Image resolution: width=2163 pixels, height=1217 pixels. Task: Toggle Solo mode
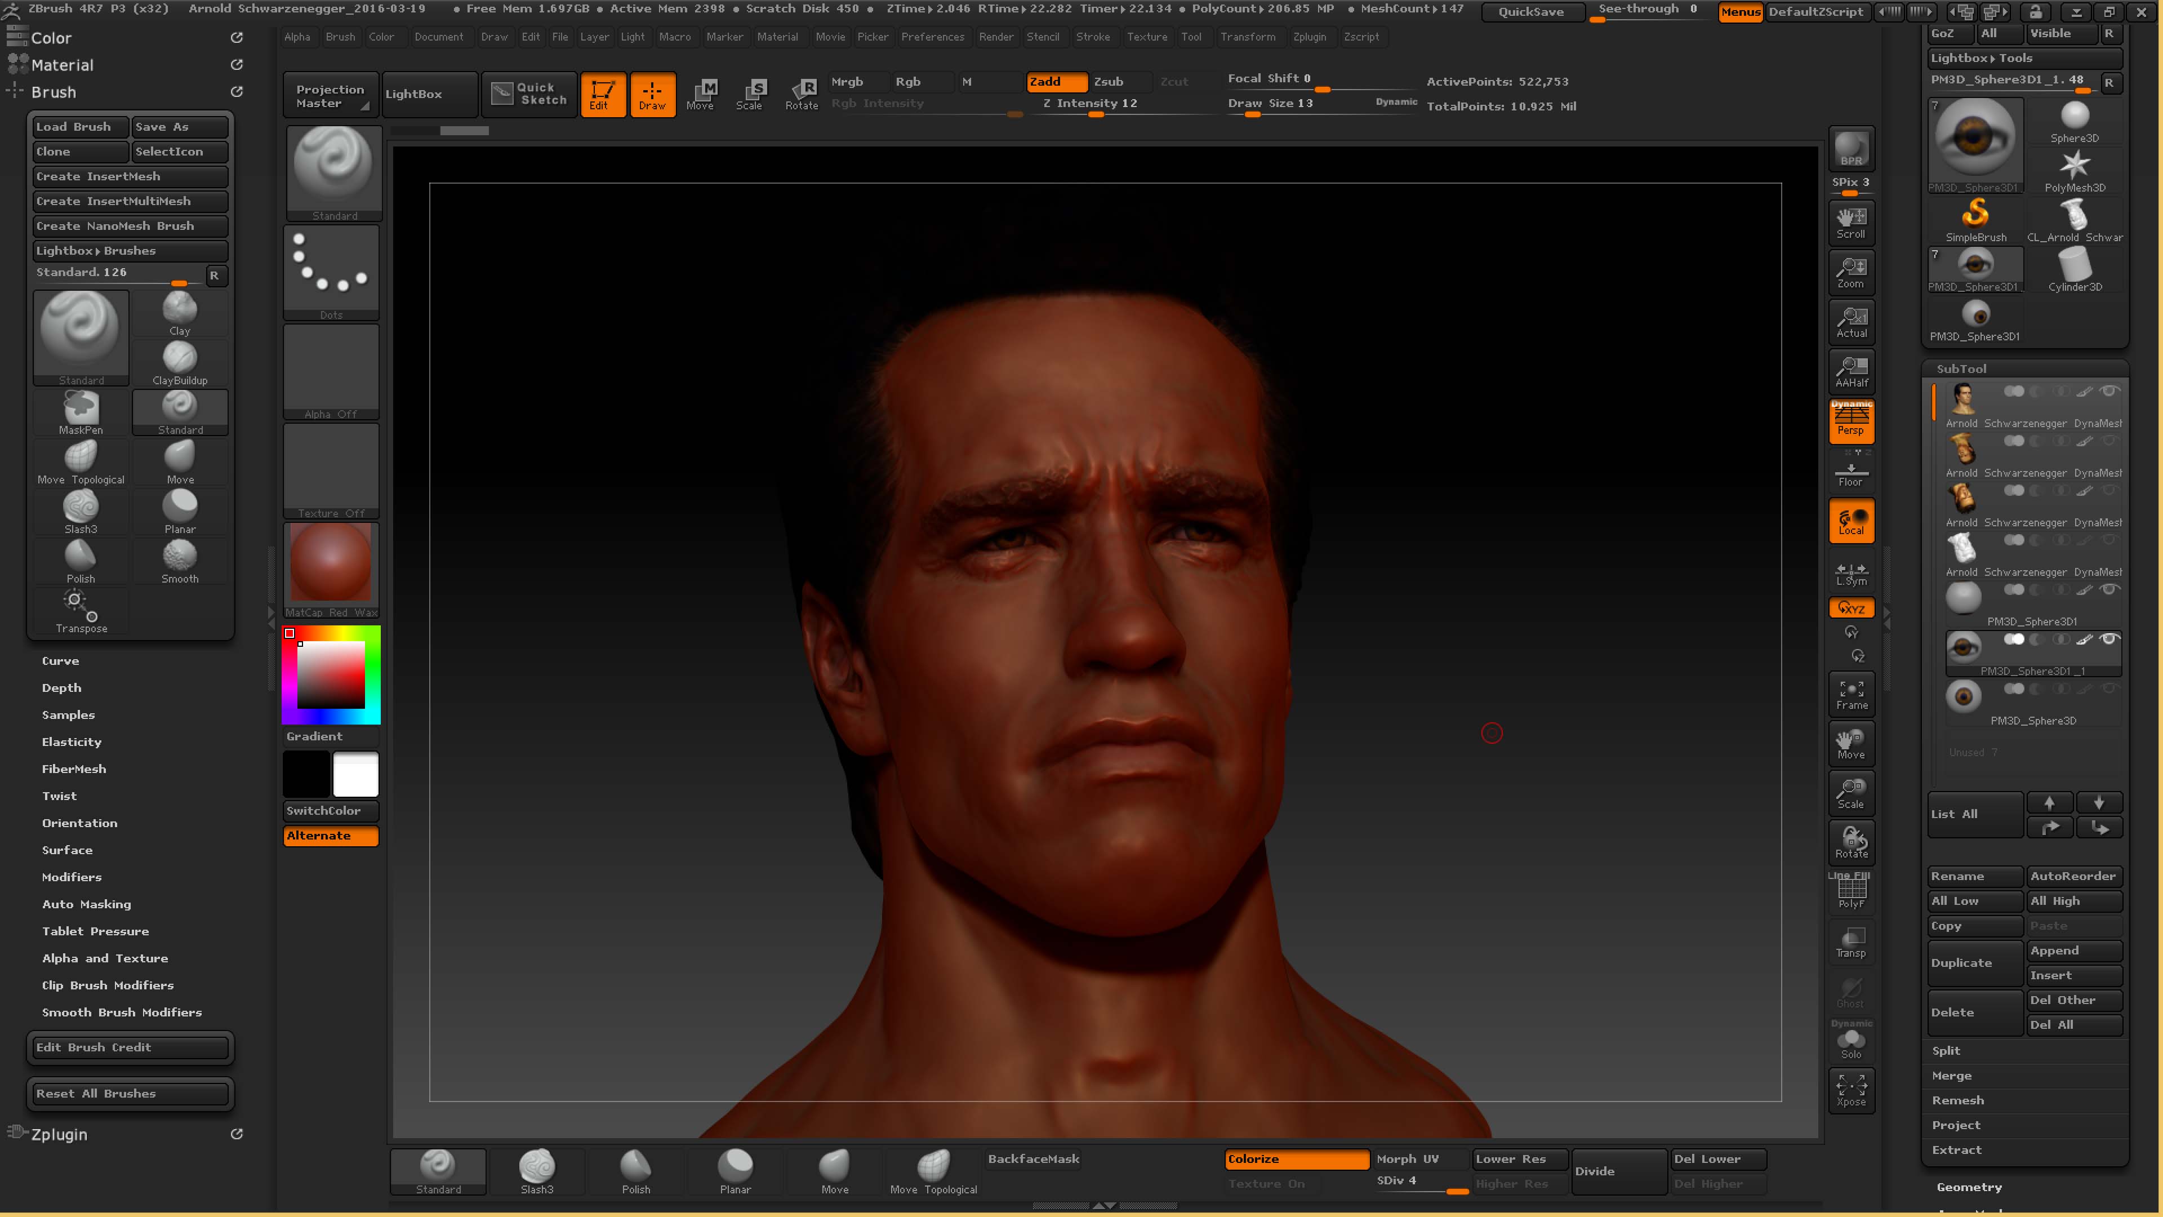click(x=1850, y=1042)
